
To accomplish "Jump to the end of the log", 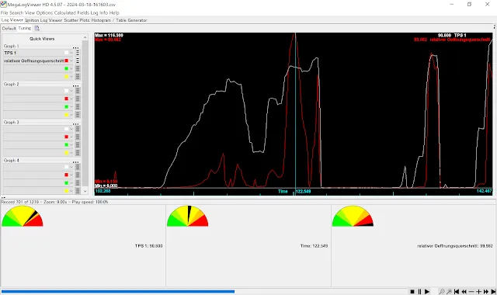I will pos(493,292).
